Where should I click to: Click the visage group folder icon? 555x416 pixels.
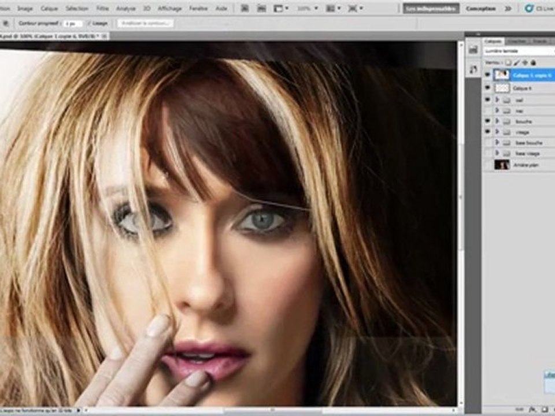tap(506, 132)
